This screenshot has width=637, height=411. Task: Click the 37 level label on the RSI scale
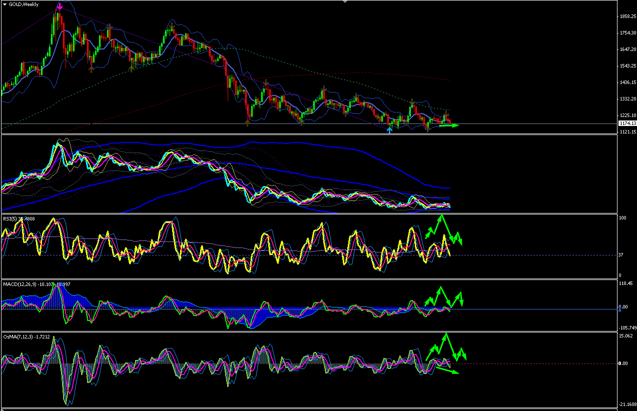[621, 255]
